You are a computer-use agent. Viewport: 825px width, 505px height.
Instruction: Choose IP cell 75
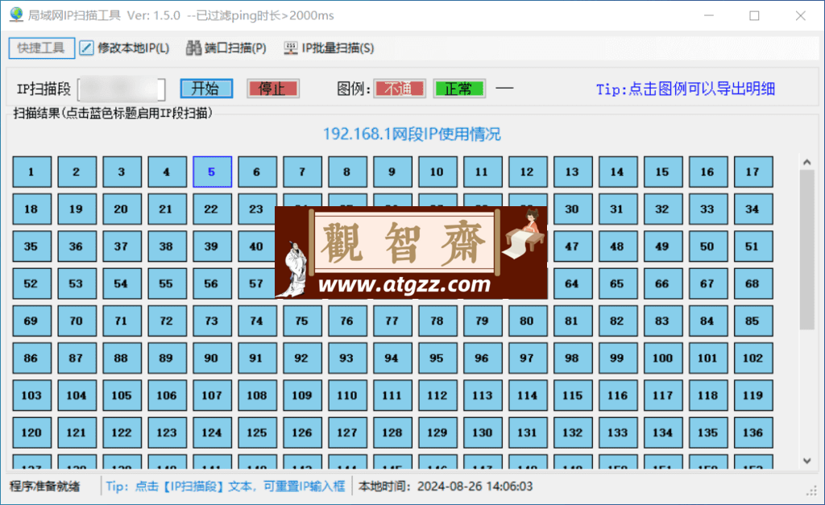[302, 321]
